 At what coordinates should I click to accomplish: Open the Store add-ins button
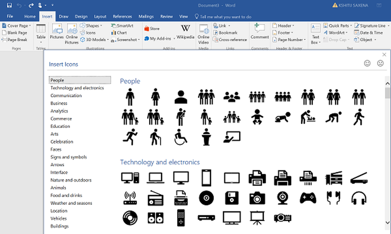[152, 29]
